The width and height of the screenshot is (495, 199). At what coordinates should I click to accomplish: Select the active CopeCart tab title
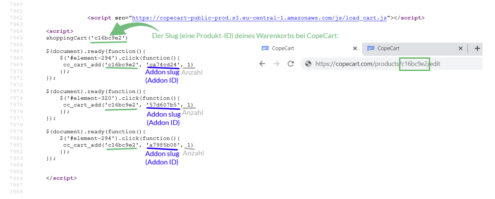pos(283,48)
